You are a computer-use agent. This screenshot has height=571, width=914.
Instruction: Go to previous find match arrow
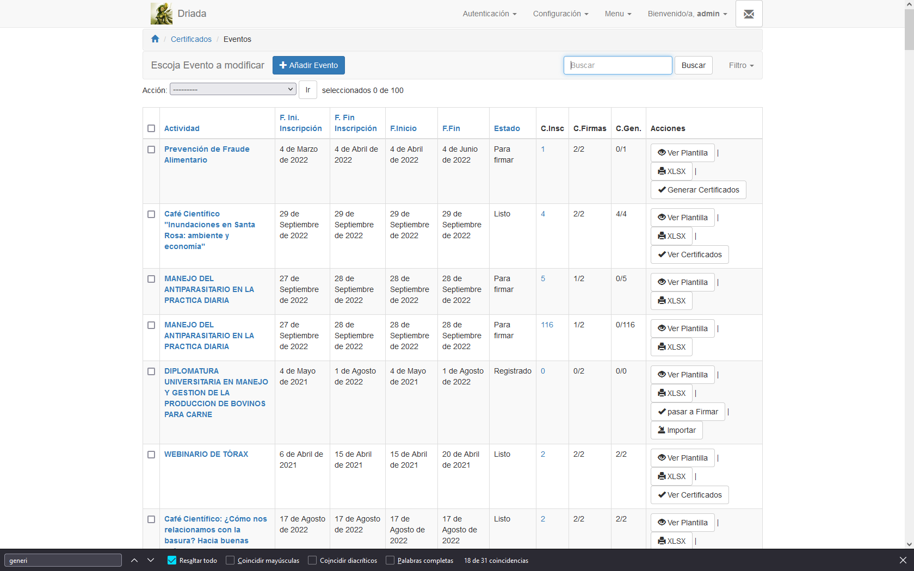(134, 560)
